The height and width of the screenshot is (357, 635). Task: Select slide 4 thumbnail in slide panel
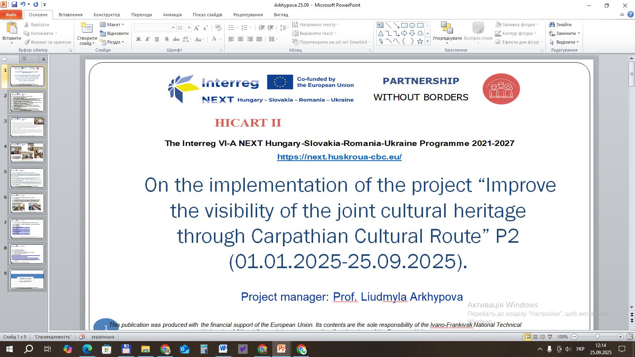tap(27, 152)
